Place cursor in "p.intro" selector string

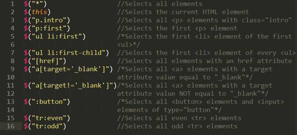tap(49, 20)
